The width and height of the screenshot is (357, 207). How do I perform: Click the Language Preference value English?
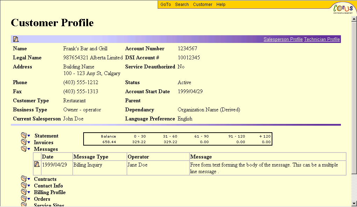coord(185,119)
